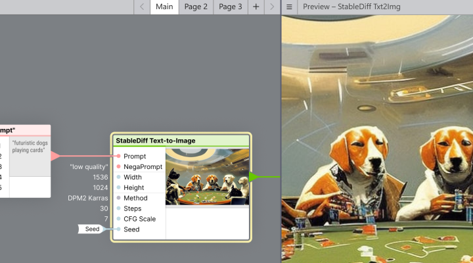Screen dimensions: 473x263
Task: Switch to the Page 3 tab
Action: pyautogui.click(x=230, y=7)
